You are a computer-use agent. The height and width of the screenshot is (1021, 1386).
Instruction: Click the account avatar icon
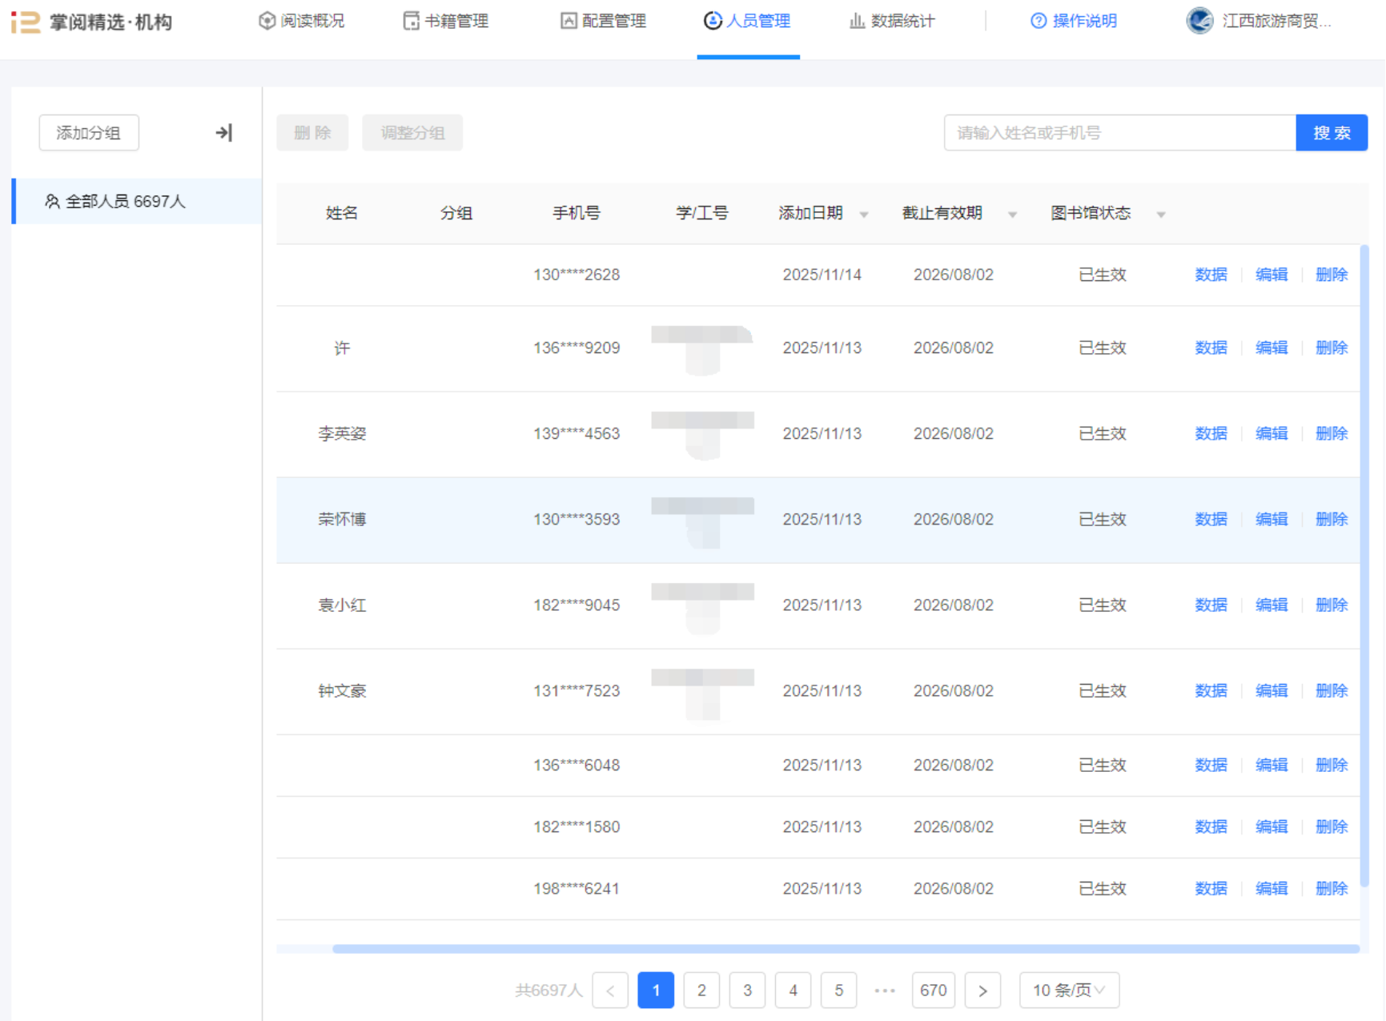[x=1199, y=21]
